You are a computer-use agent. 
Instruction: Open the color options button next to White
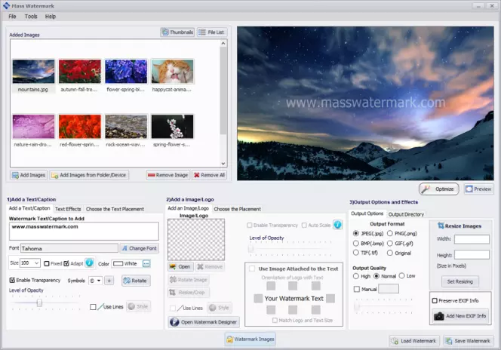[146, 263]
